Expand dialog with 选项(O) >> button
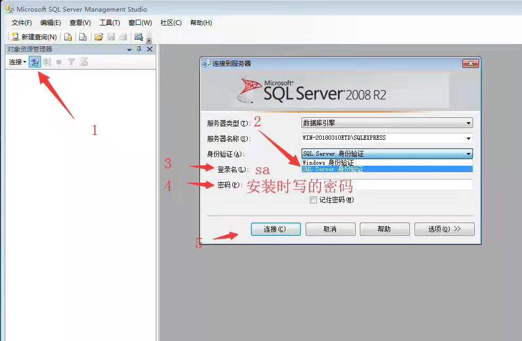This screenshot has height=341, width=522. click(x=444, y=229)
